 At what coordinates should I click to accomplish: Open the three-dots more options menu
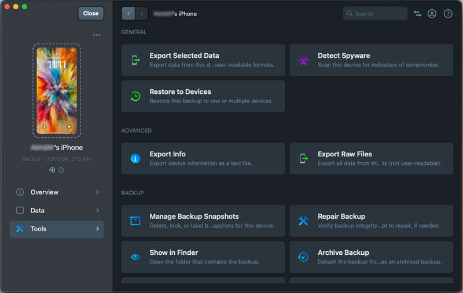click(97, 35)
